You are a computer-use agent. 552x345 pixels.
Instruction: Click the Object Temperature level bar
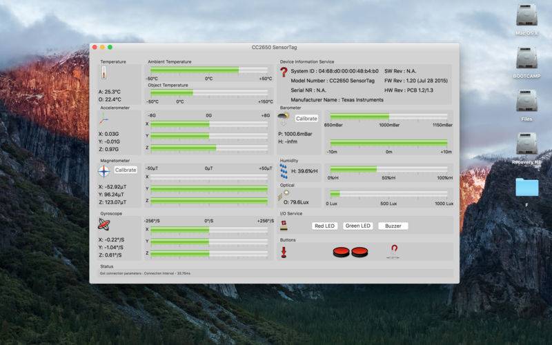[x=209, y=93]
